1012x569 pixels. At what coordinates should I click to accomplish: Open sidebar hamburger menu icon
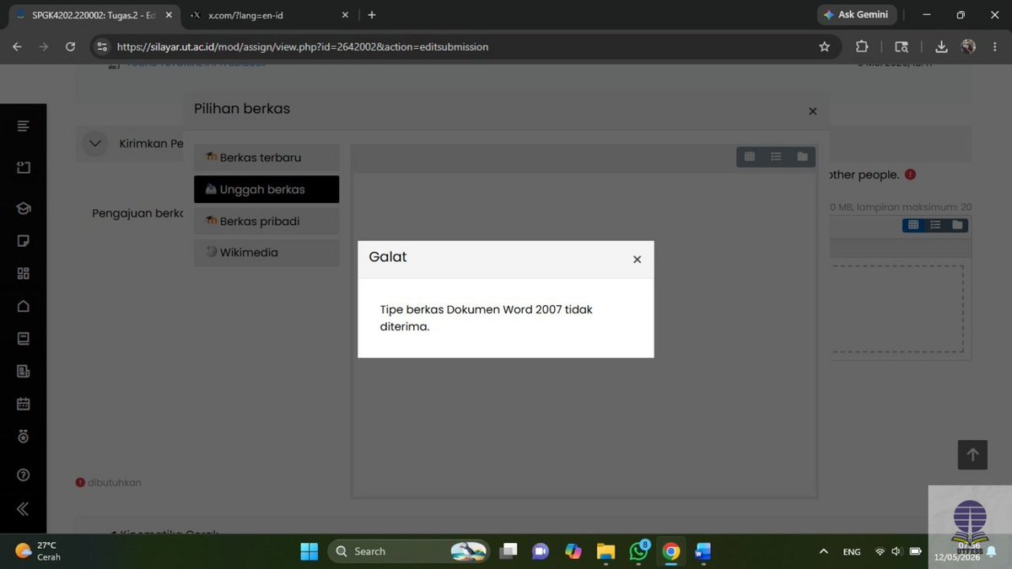point(23,126)
